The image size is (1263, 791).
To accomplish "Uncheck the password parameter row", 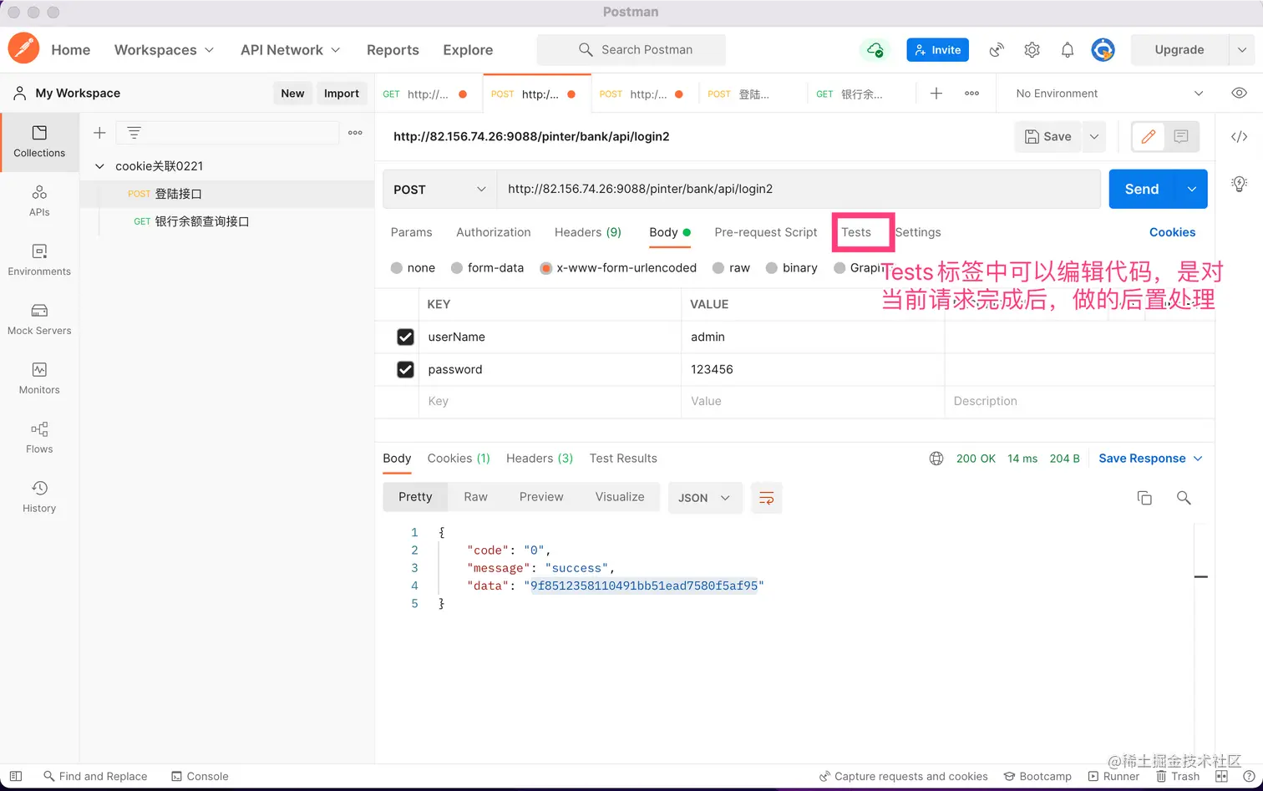I will point(405,369).
